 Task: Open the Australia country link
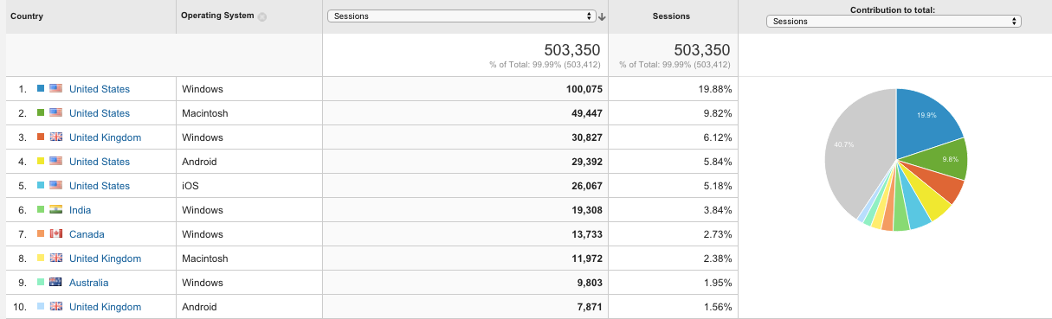(x=88, y=283)
